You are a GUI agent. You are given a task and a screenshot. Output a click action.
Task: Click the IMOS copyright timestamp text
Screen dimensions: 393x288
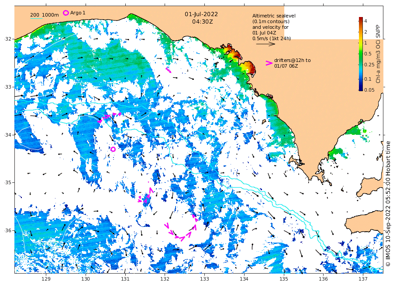click(388, 203)
